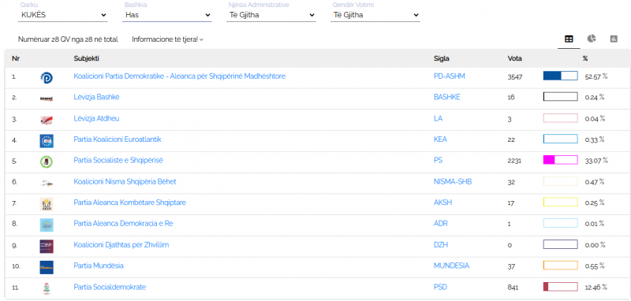Expand Informacione të tjera section
The image size is (631, 301).
[x=167, y=39]
